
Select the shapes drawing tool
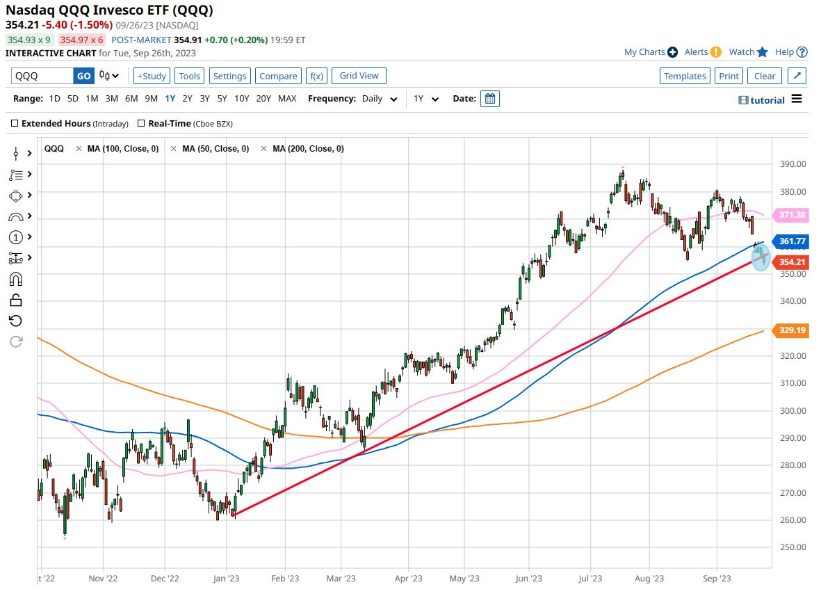16,196
